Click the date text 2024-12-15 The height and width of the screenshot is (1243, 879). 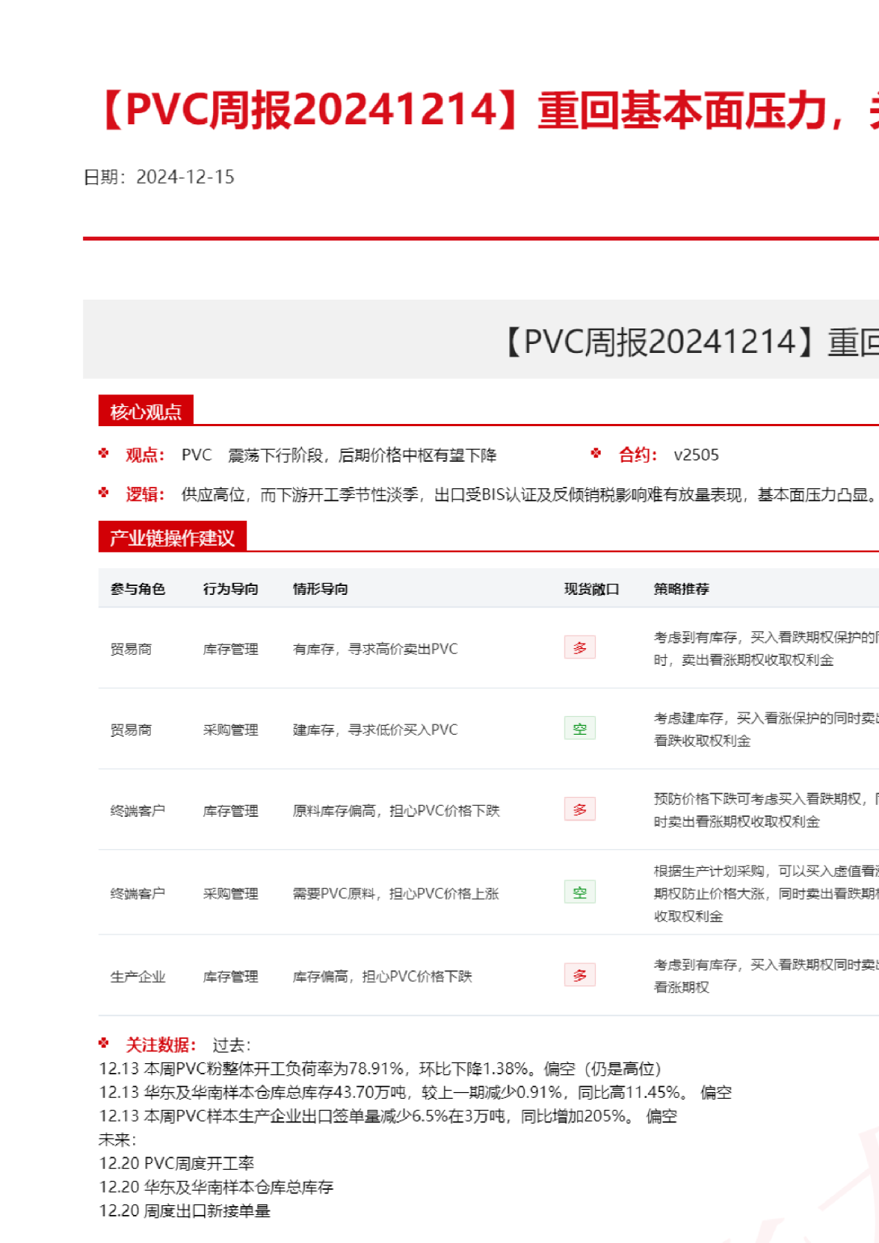pos(185,177)
